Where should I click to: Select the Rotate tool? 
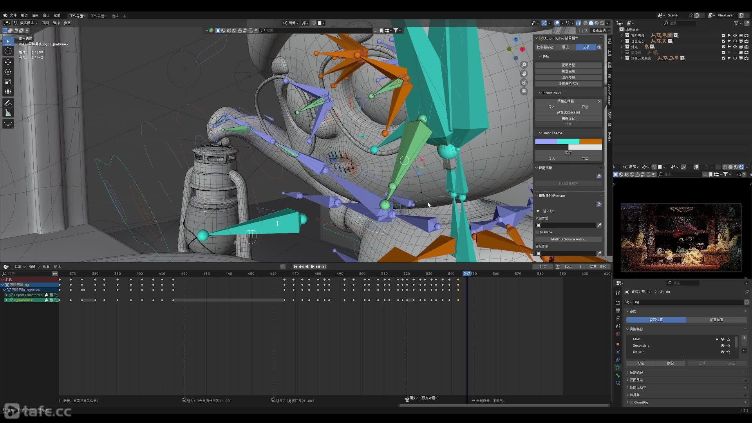[8, 72]
